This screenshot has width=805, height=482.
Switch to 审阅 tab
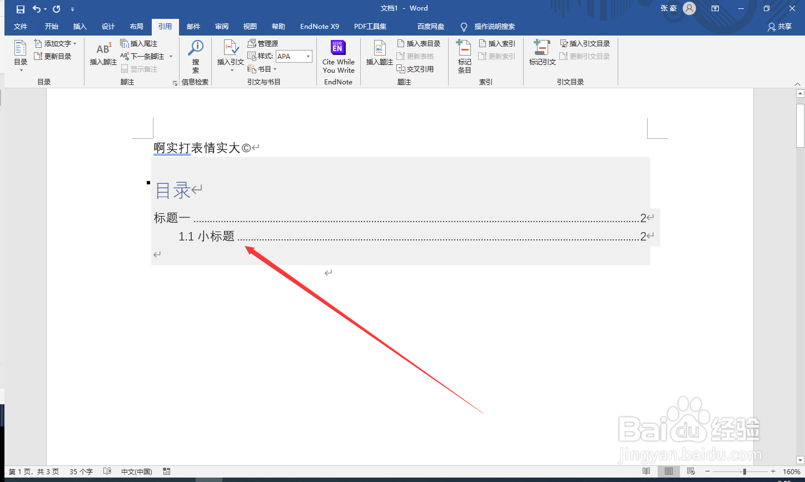(x=222, y=27)
